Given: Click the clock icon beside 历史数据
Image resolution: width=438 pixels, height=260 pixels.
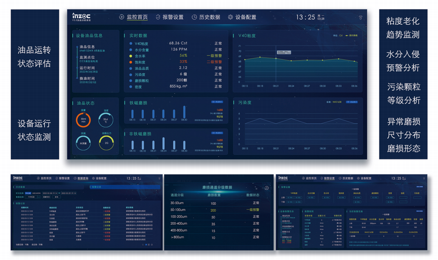Looking at the screenshot, I should [194, 17].
